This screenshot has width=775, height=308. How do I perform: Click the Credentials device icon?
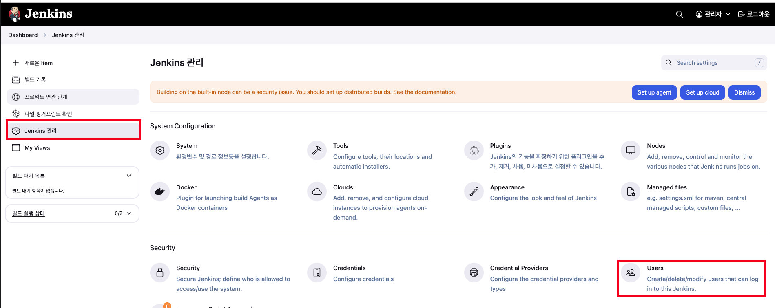coord(317,273)
